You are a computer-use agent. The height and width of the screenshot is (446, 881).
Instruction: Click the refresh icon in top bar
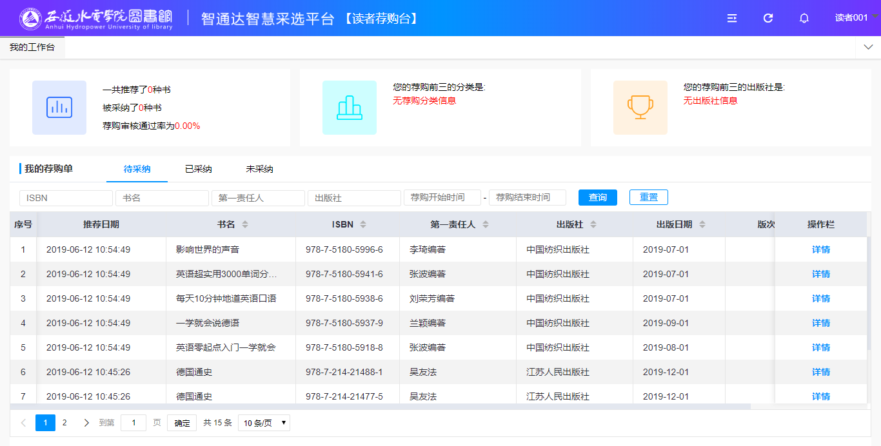point(768,18)
